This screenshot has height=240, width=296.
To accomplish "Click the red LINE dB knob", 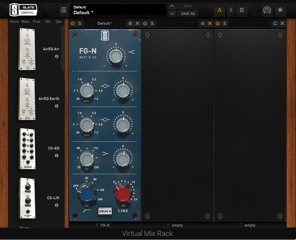I will pyautogui.click(x=123, y=193).
